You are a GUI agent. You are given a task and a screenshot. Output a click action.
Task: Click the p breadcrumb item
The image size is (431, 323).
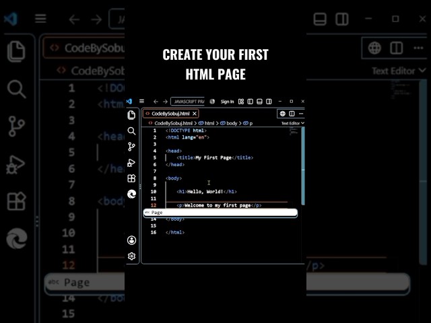[x=248, y=123]
